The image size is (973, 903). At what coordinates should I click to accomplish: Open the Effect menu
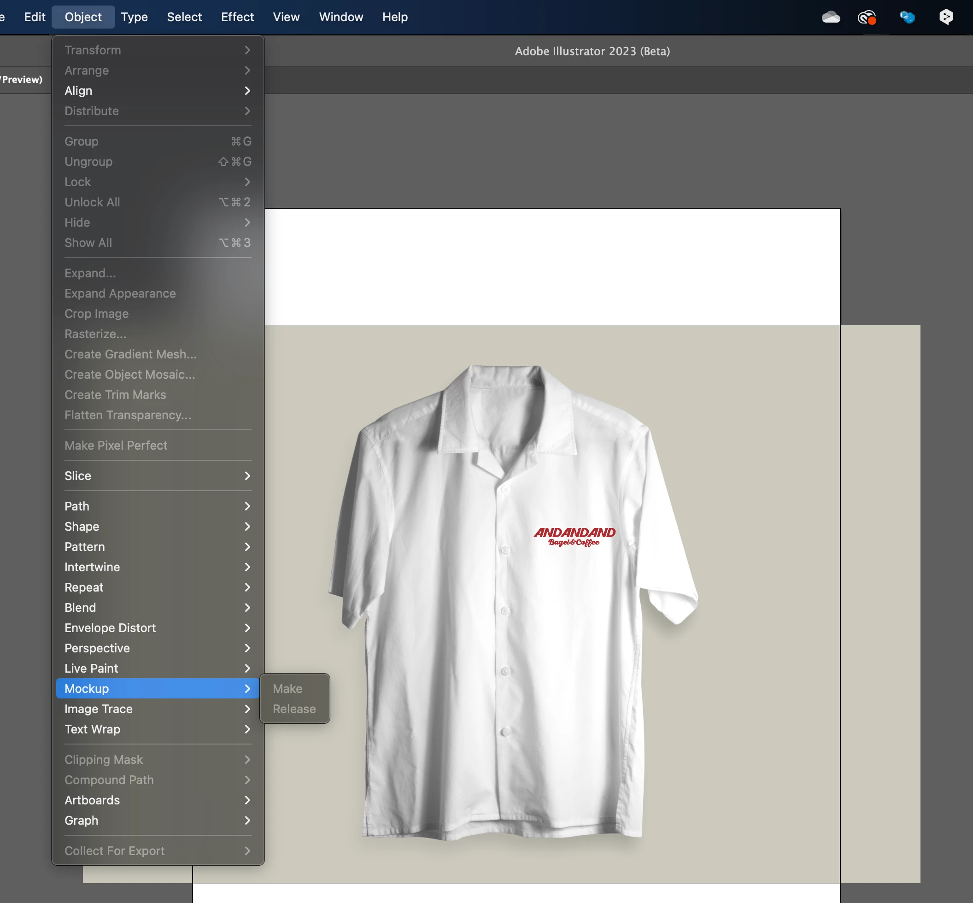click(237, 17)
